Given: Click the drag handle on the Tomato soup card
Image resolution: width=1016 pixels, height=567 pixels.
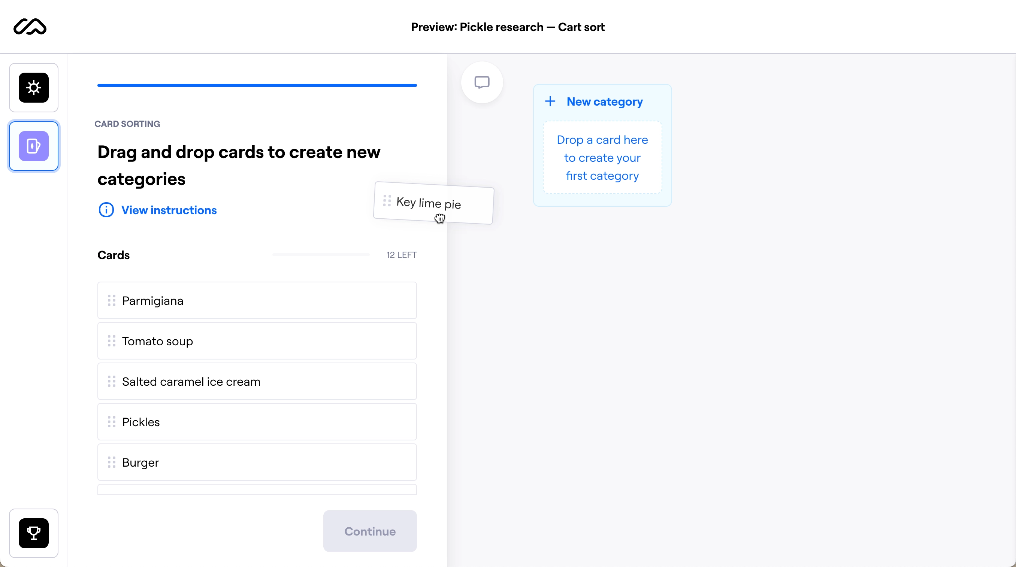Looking at the screenshot, I should pos(112,341).
